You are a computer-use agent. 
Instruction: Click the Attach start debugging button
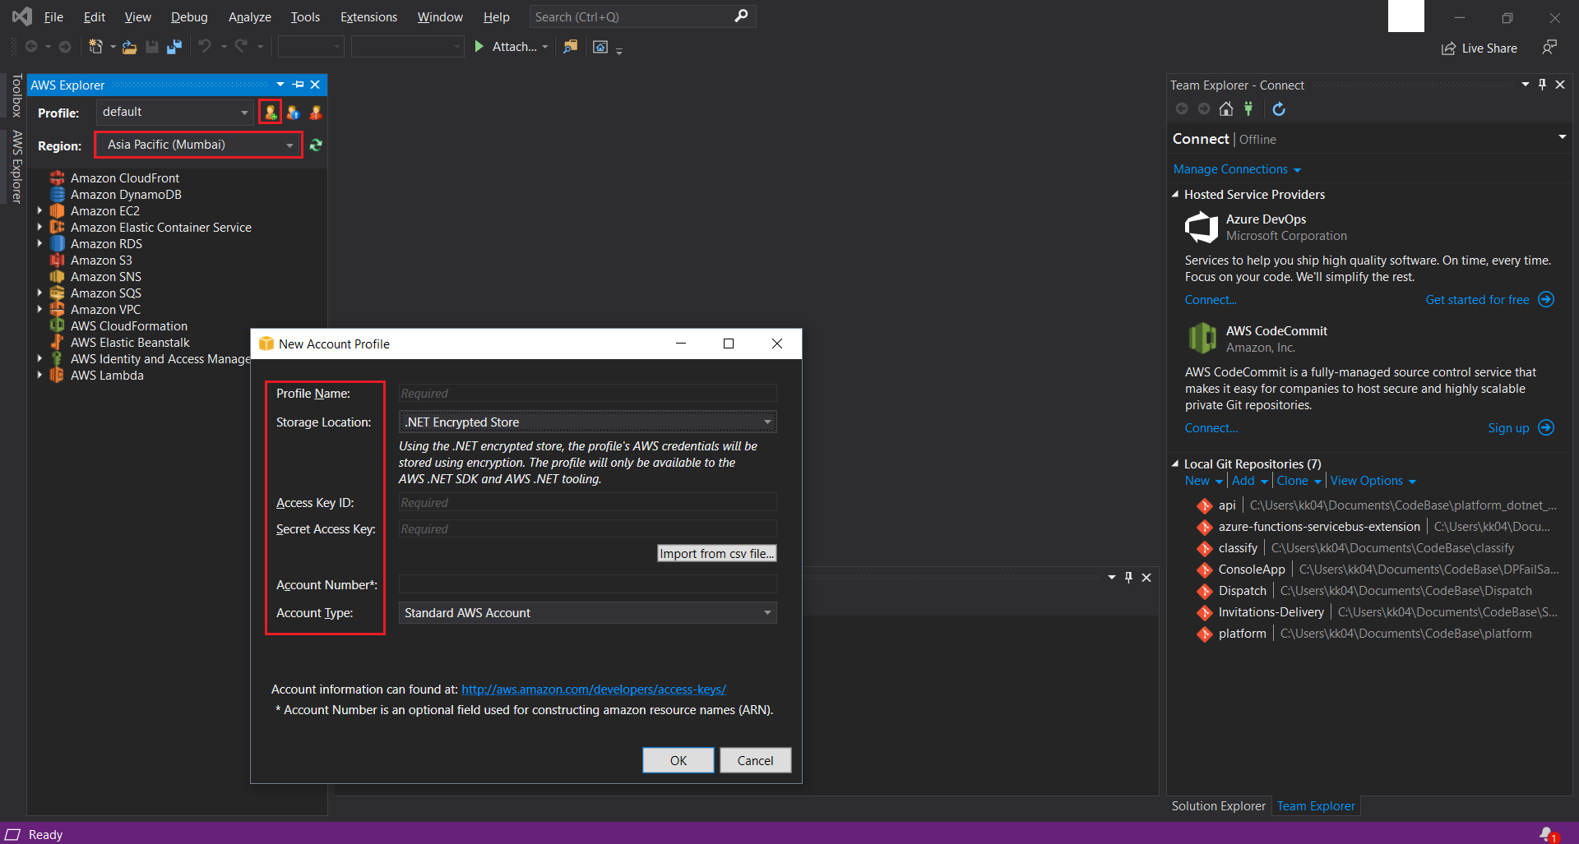pos(511,47)
